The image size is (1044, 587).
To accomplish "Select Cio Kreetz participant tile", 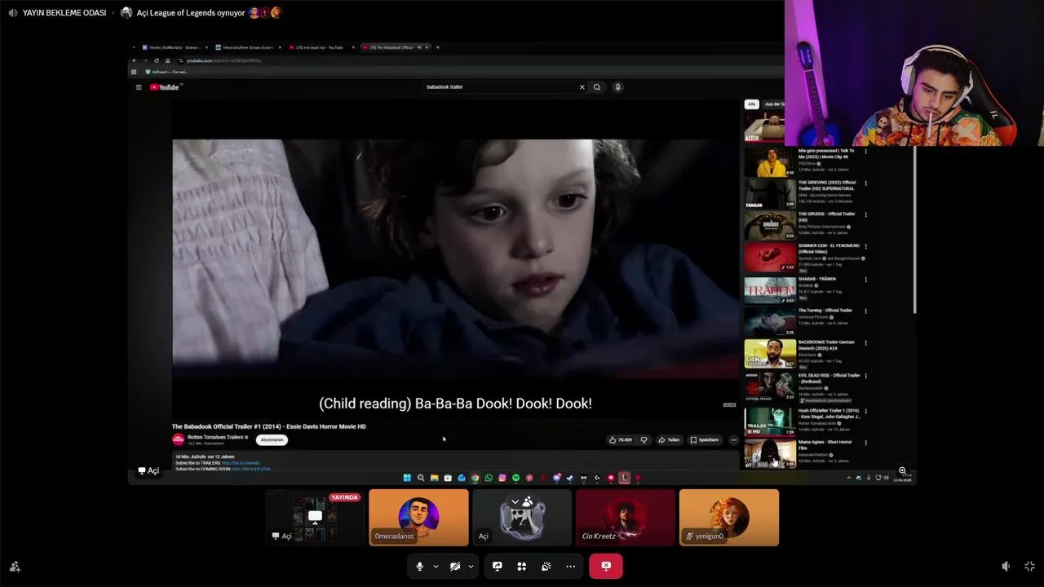I will click(626, 517).
